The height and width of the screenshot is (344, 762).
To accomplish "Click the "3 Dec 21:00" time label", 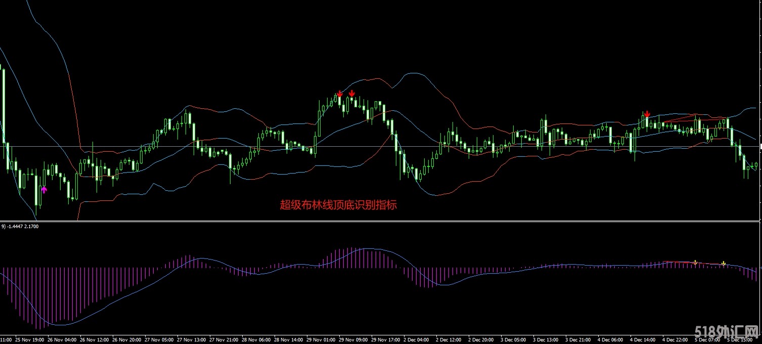I will 578,340.
